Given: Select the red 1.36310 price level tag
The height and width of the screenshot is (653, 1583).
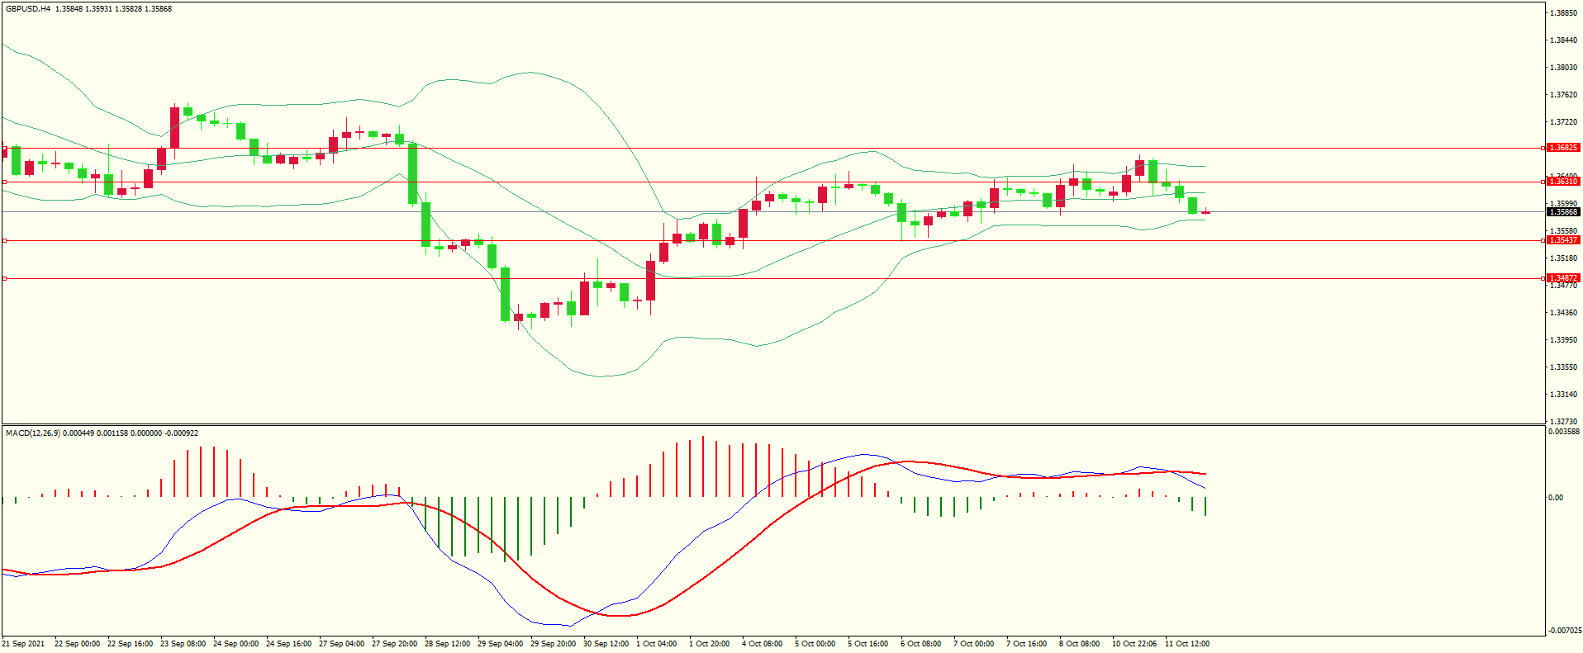Looking at the screenshot, I should 1562,182.
